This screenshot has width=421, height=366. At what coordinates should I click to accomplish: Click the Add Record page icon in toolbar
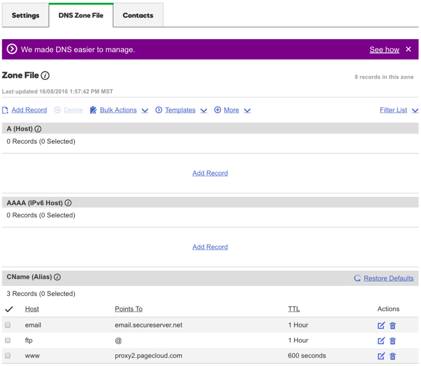pyautogui.click(x=5, y=110)
